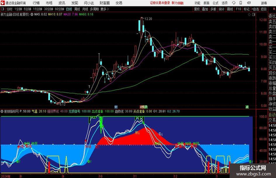Select the 日线 daily tab
This screenshot has width=276, height=178.
69,9
